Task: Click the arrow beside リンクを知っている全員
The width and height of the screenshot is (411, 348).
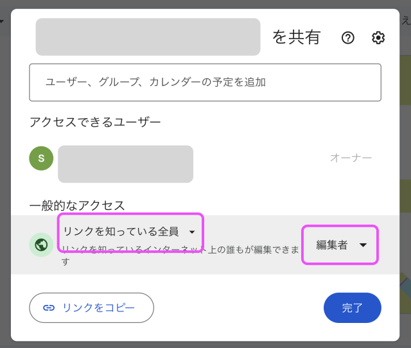Action: point(191,232)
